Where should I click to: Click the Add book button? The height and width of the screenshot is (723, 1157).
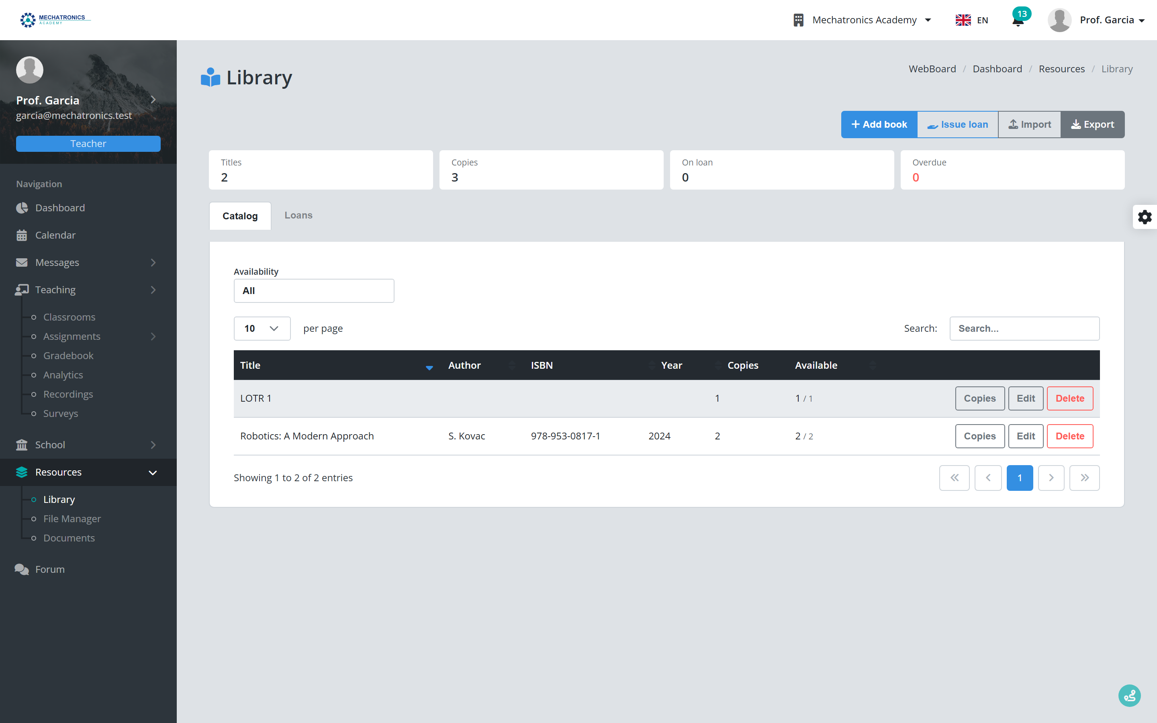879,125
